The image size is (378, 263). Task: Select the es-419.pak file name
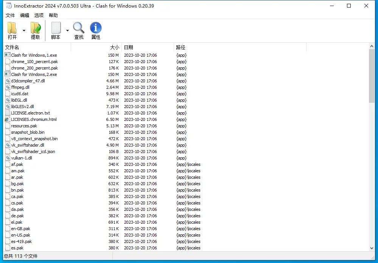pyautogui.click(x=22, y=241)
